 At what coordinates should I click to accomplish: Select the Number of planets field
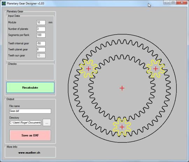point(41,29)
